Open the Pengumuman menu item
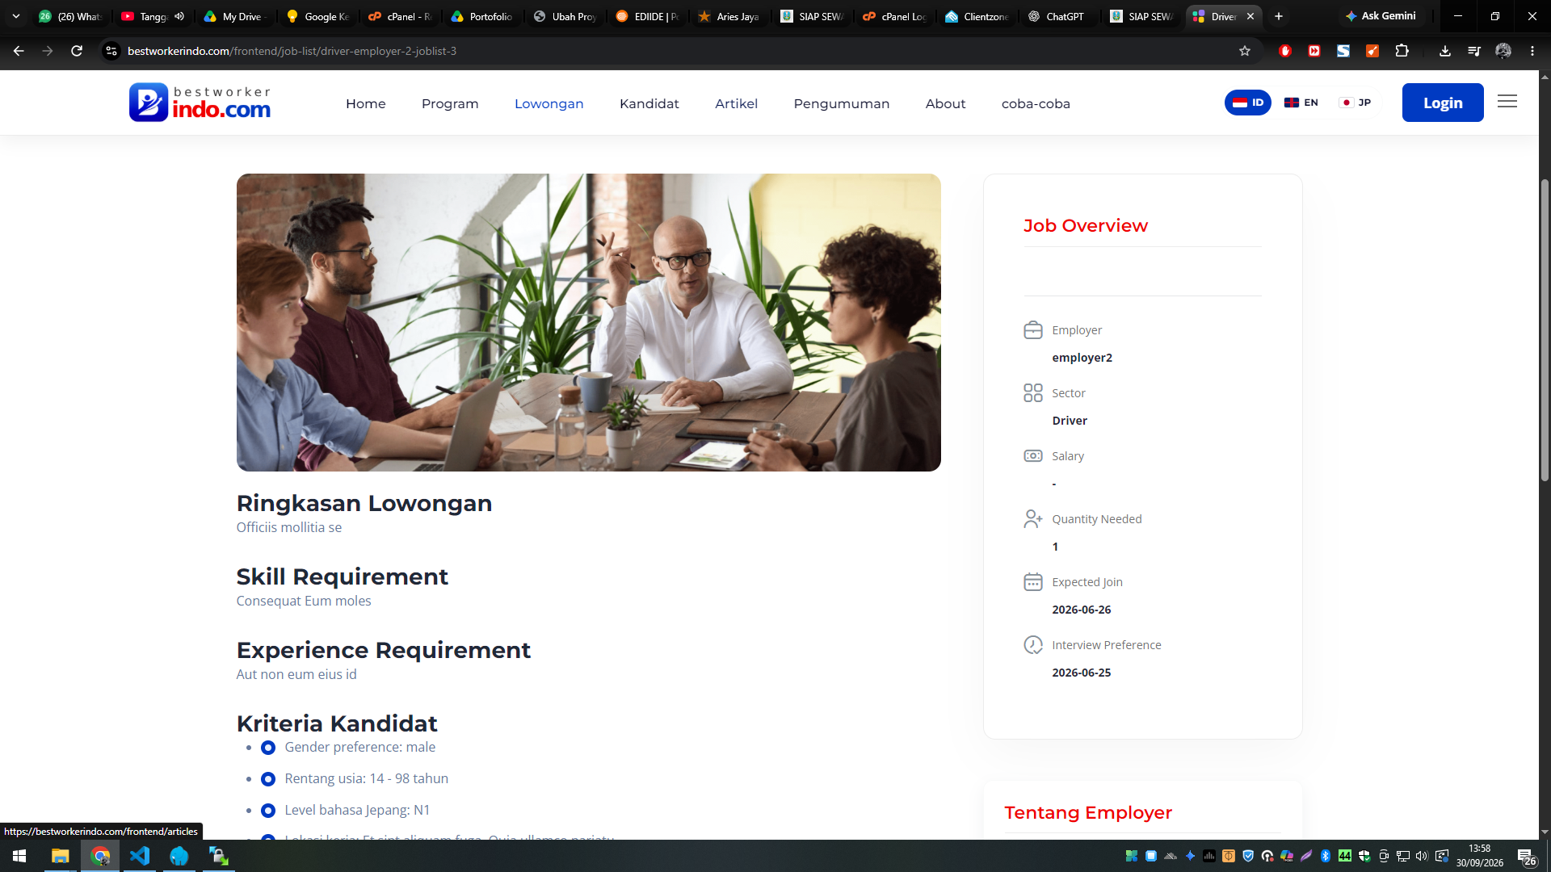The width and height of the screenshot is (1551, 872). (x=842, y=103)
